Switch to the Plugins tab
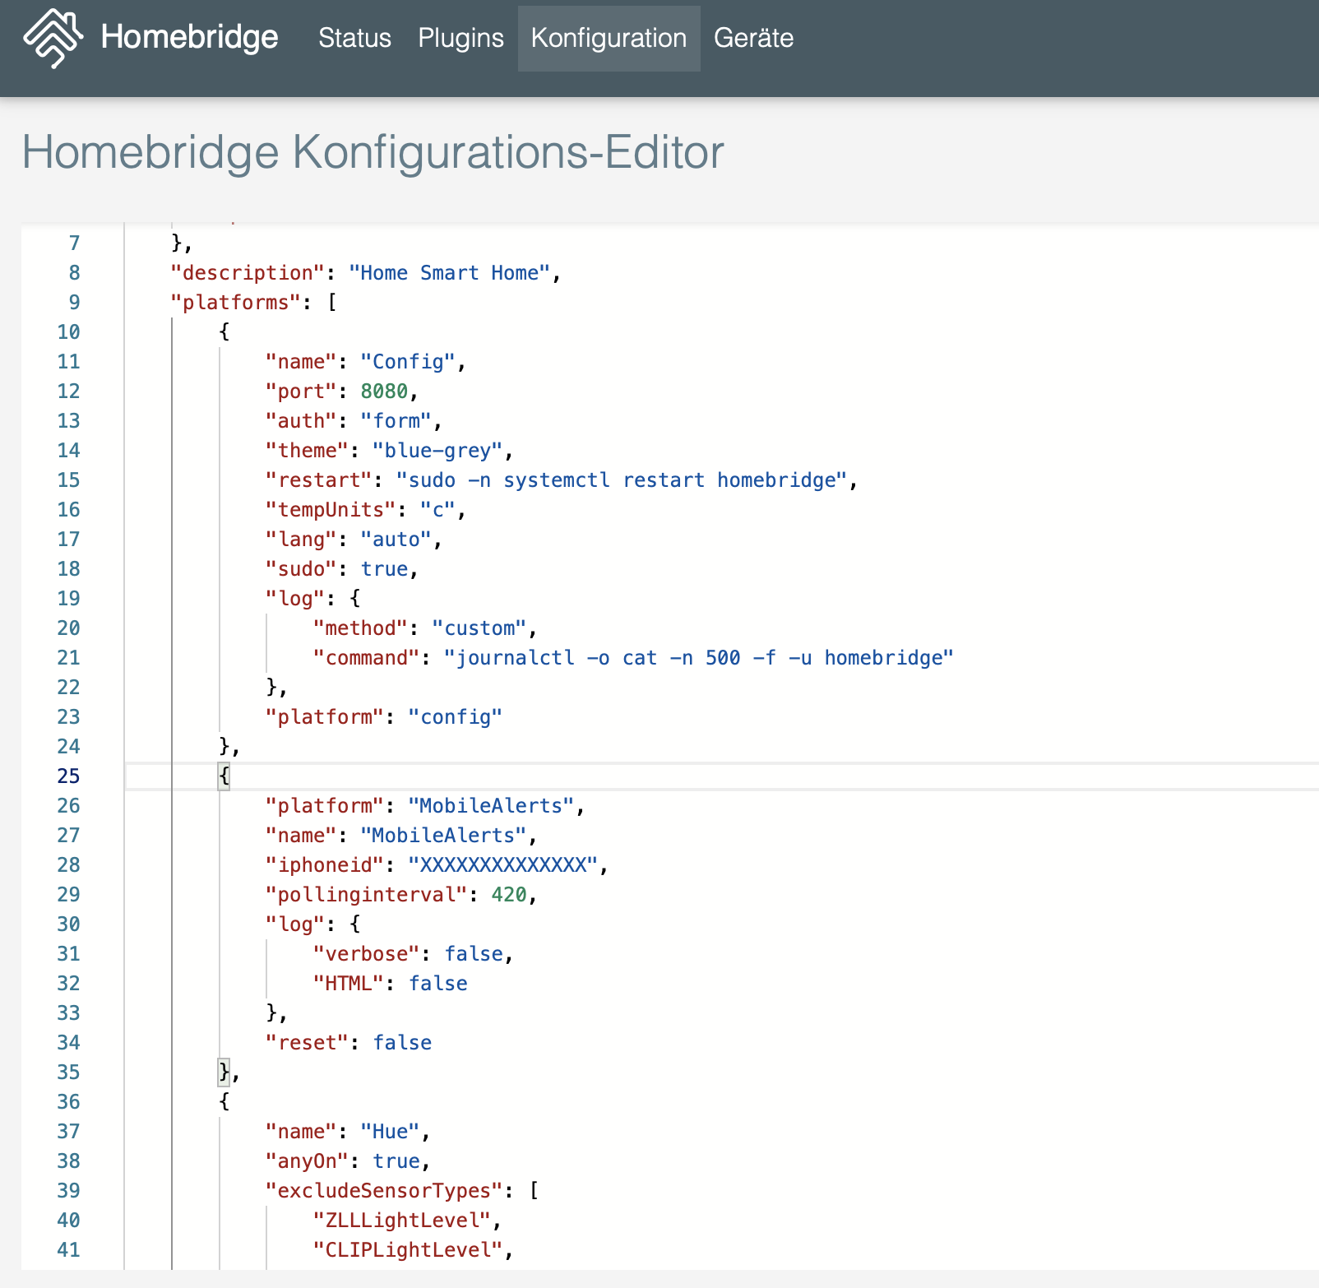The width and height of the screenshot is (1319, 1288). 460,38
